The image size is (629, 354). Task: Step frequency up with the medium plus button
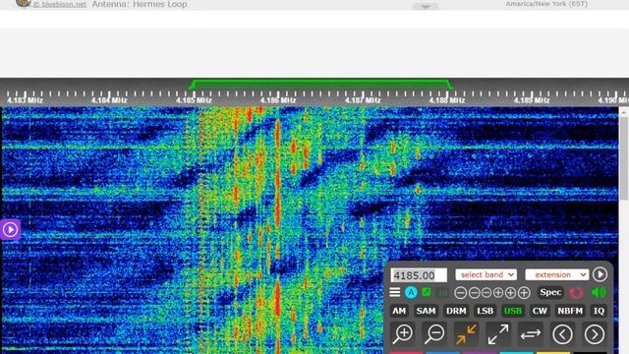pyautogui.click(x=510, y=293)
